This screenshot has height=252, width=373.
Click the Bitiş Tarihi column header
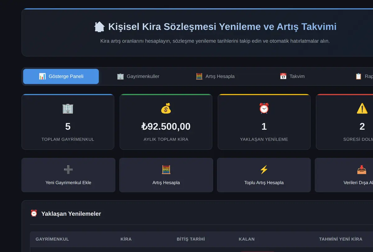point(191,239)
